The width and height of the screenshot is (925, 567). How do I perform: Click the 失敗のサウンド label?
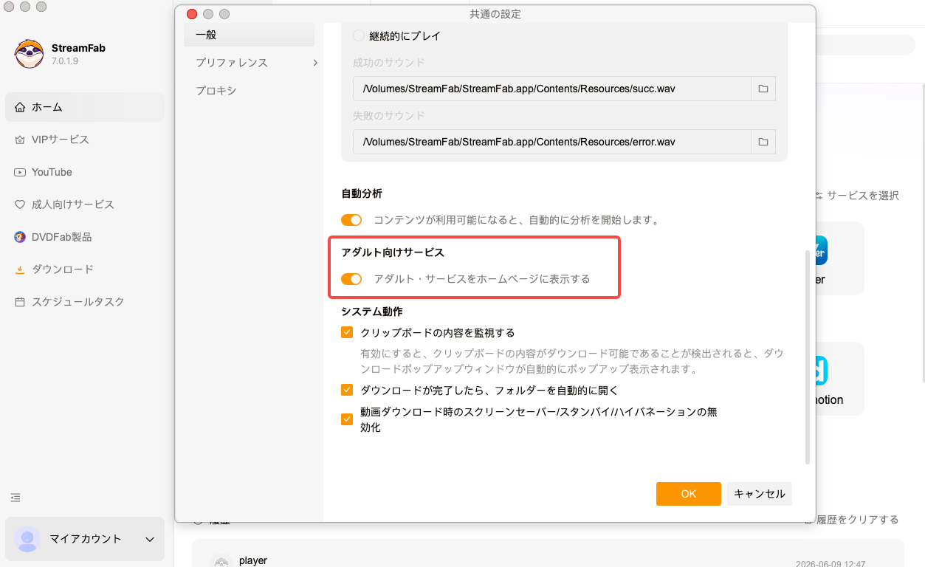[x=389, y=116]
